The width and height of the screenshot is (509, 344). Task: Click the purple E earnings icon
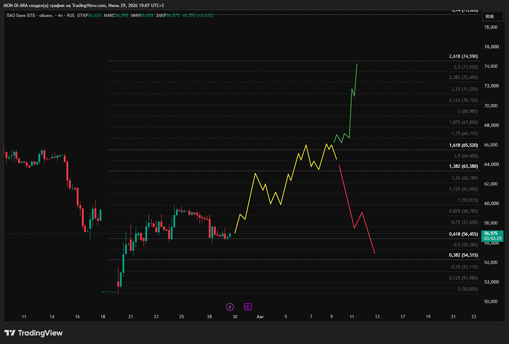(x=247, y=307)
